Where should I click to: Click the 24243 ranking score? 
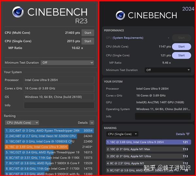88,136
